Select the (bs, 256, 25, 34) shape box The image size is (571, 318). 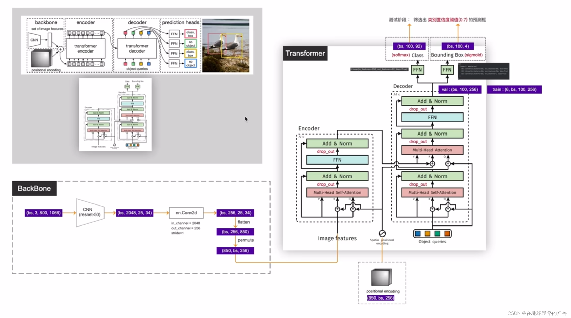click(235, 213)
